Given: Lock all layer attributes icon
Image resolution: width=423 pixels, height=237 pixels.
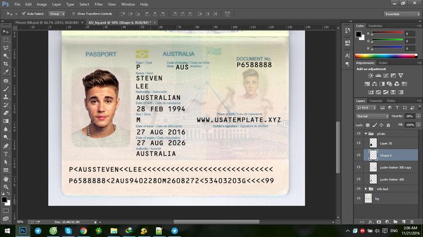Looking at the screenshot, I should 388,125.
